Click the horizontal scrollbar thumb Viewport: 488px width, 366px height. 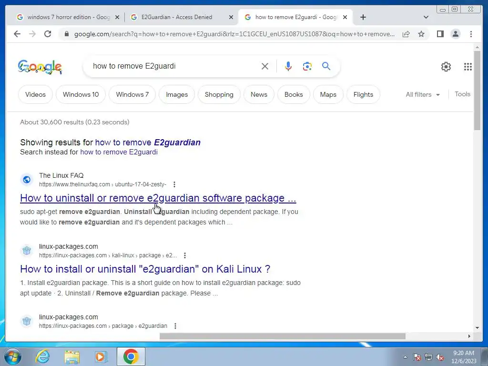[282, 336]
